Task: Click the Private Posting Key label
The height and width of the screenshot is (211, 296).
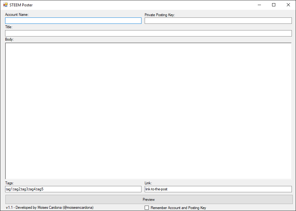Action: tap(160, 15)
